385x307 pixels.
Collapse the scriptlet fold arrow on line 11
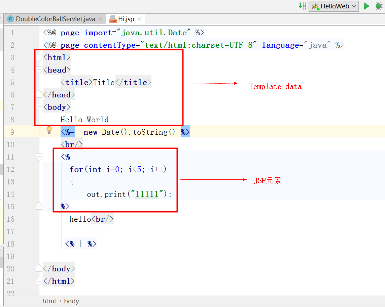39,157
